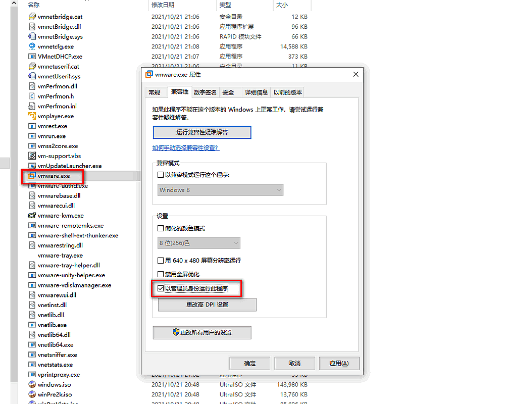Image resolution: width=505 pixels, height=404 pixels.
Task: Select the windows.iso disc icon
Action: 33,384
